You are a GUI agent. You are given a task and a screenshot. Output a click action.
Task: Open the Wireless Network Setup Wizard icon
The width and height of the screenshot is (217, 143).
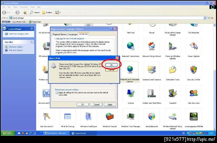click(x=173, y=117)
